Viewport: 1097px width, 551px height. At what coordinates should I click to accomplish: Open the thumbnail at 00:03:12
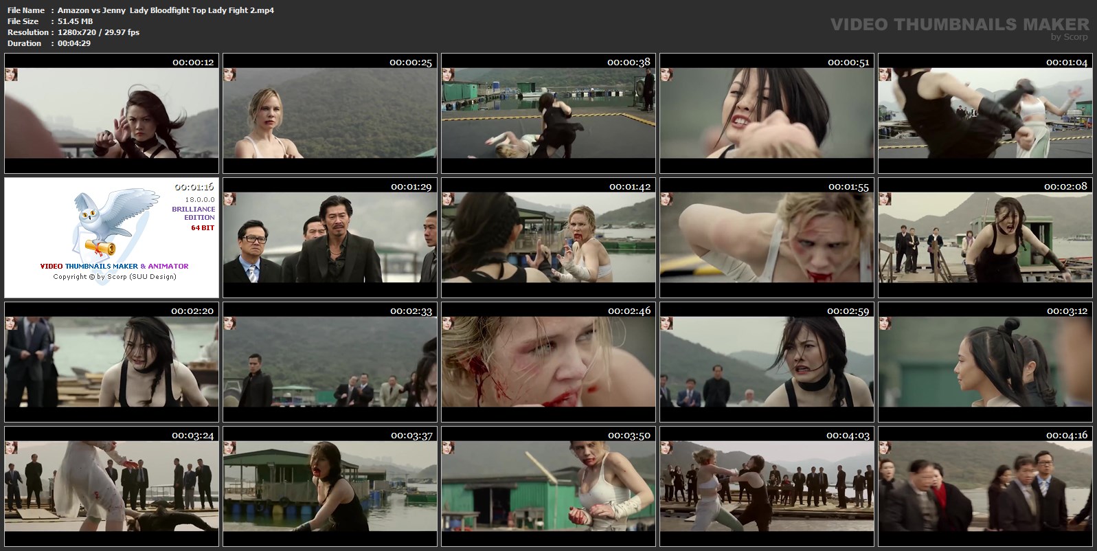(985, 362)
